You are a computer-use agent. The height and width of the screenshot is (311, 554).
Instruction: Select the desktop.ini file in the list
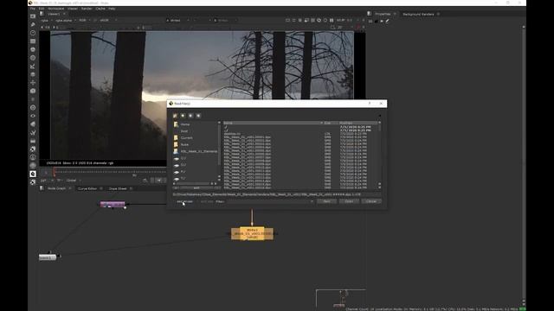click(232, 134)
